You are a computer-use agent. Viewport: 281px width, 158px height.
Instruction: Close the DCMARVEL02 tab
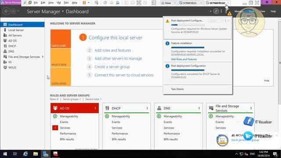pyautogui.click(x=228, y=3)
